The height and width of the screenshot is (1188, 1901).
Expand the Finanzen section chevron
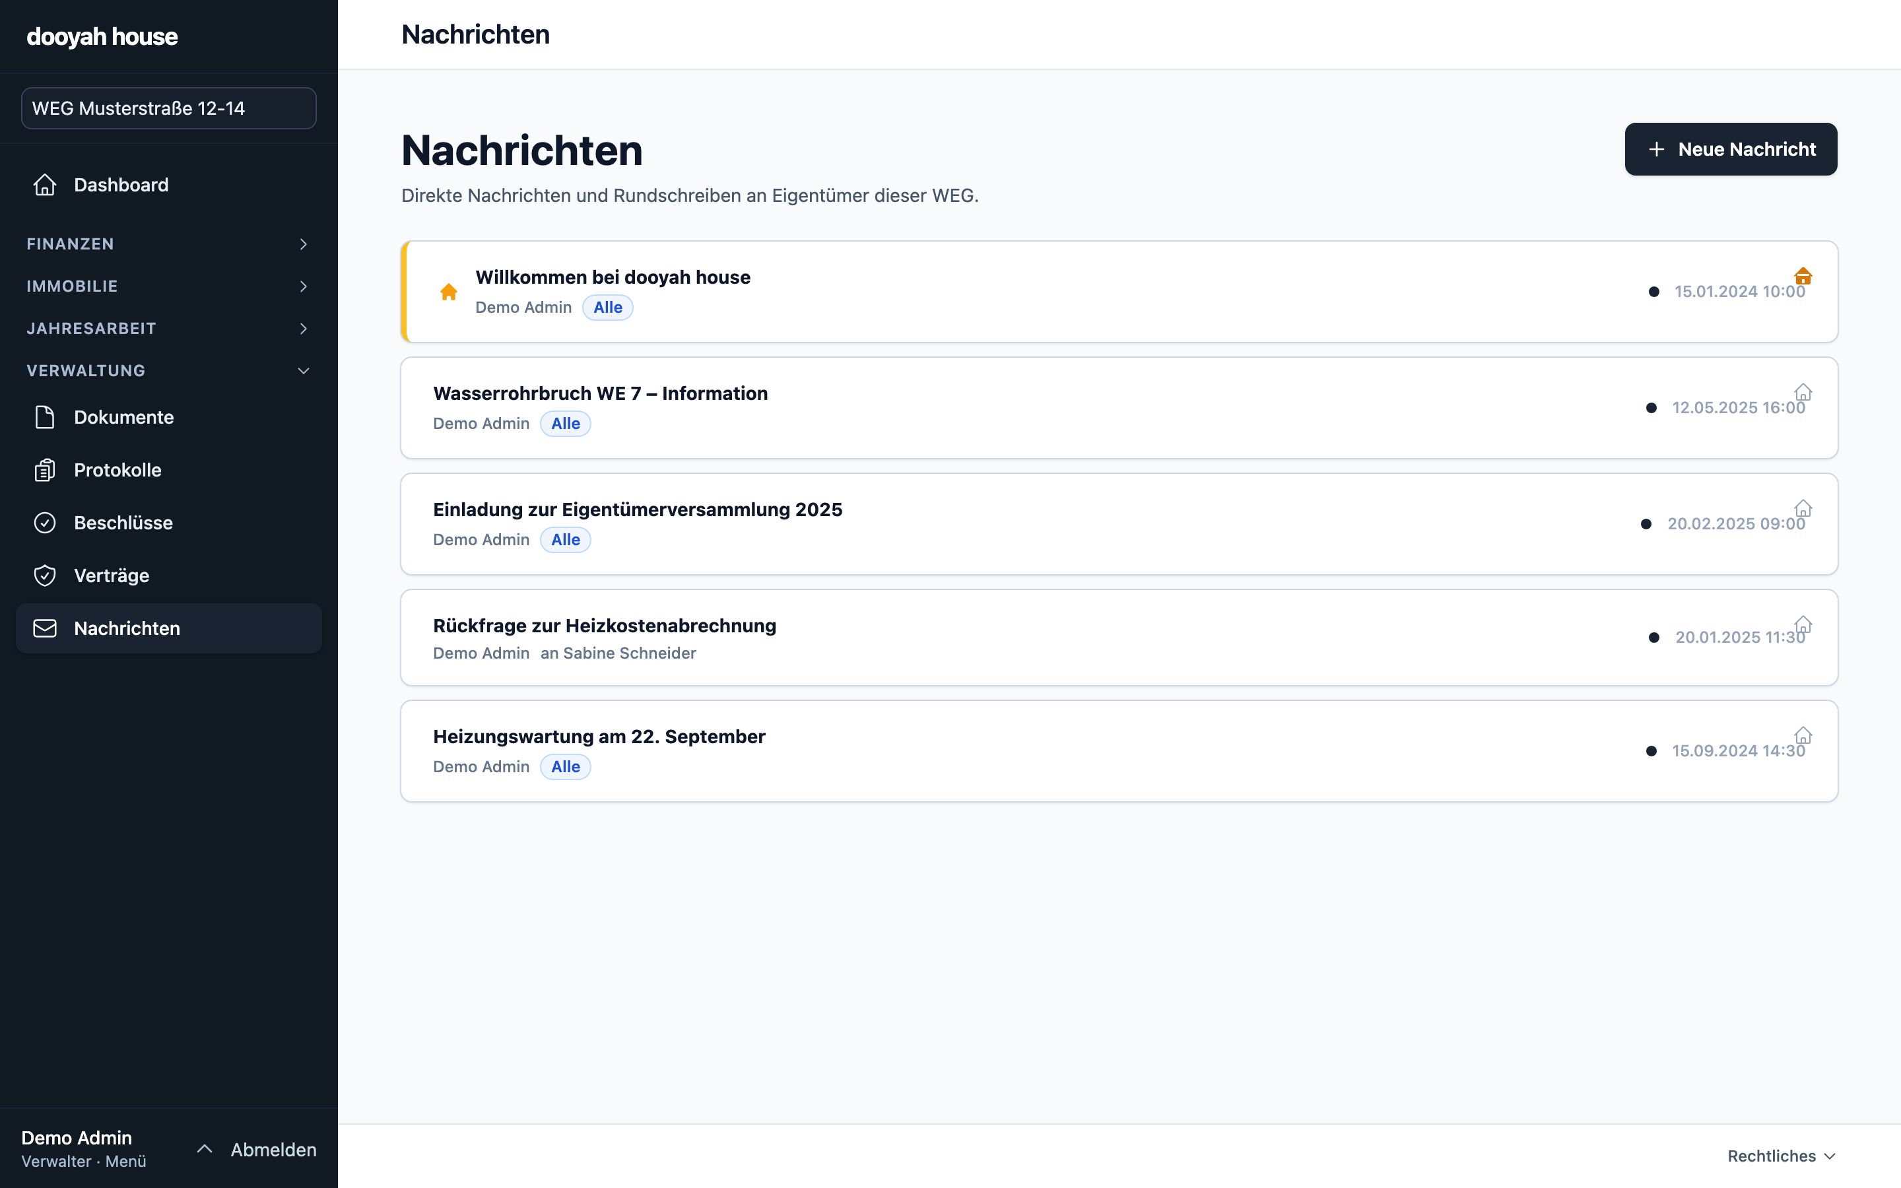[x=303, y=244]
